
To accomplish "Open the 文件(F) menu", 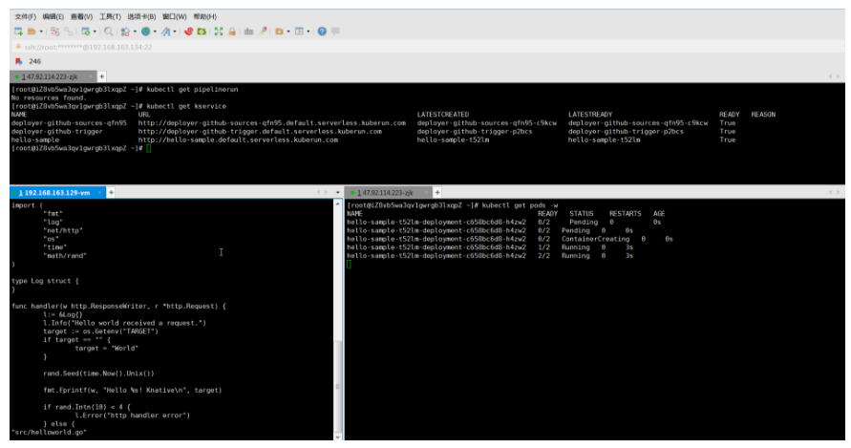I will tap(25, 16).
